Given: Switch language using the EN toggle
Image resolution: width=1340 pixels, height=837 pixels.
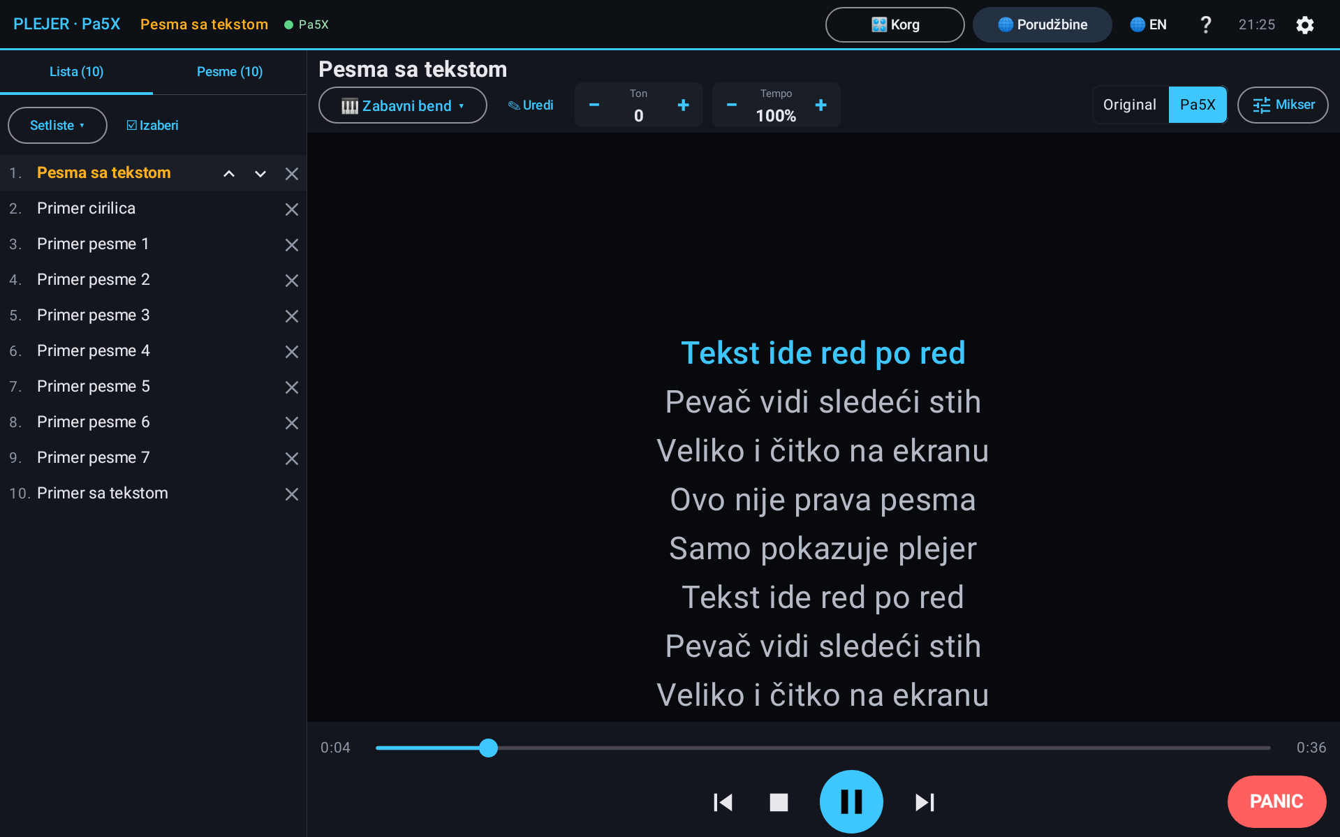Looking at the screenshot, I should tap(1149, 25).
